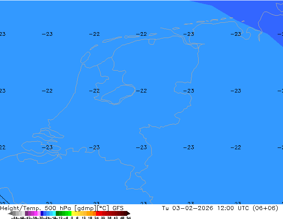The width and height of the screenshot is (283, 219).
Task: Click the "500 hPa" level text
Action: pos(58,208)
